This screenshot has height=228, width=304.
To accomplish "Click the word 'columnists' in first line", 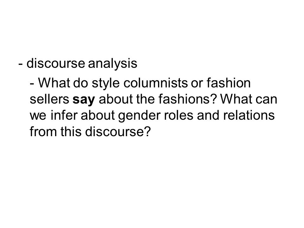I will coord(155,83).
